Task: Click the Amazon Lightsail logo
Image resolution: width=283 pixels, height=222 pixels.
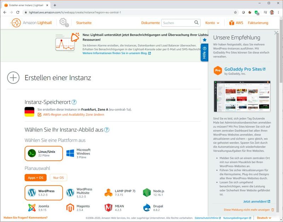Action: pyautogui.click(x=31, y=23)
